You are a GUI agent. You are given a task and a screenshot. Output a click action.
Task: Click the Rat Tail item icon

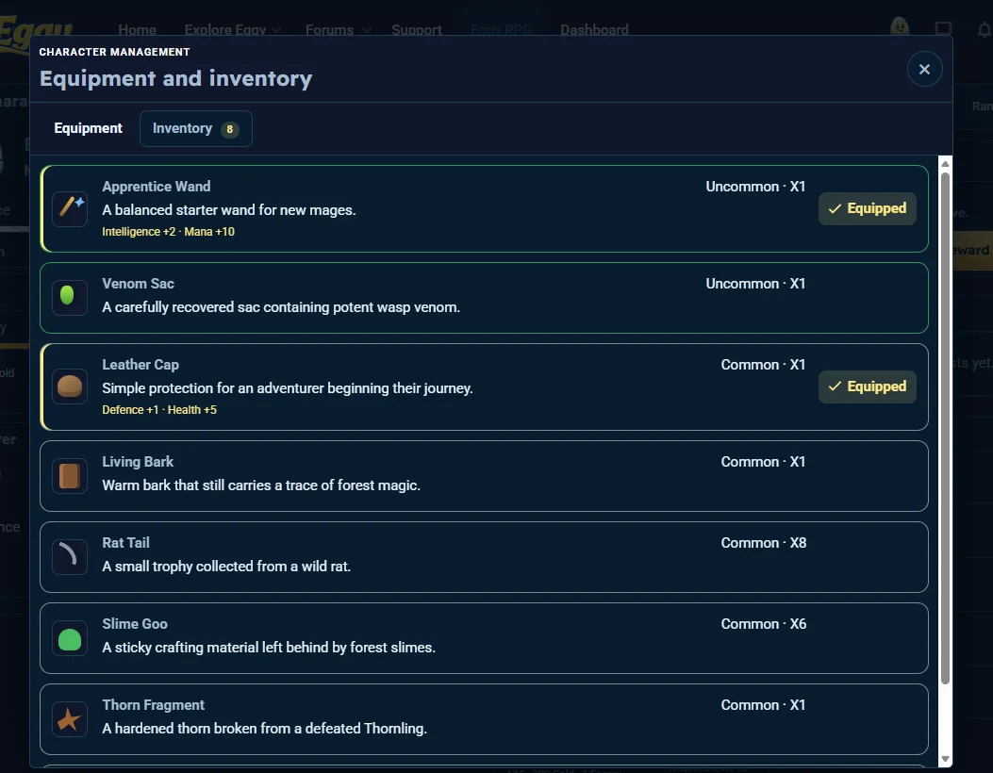click(70, 556)
